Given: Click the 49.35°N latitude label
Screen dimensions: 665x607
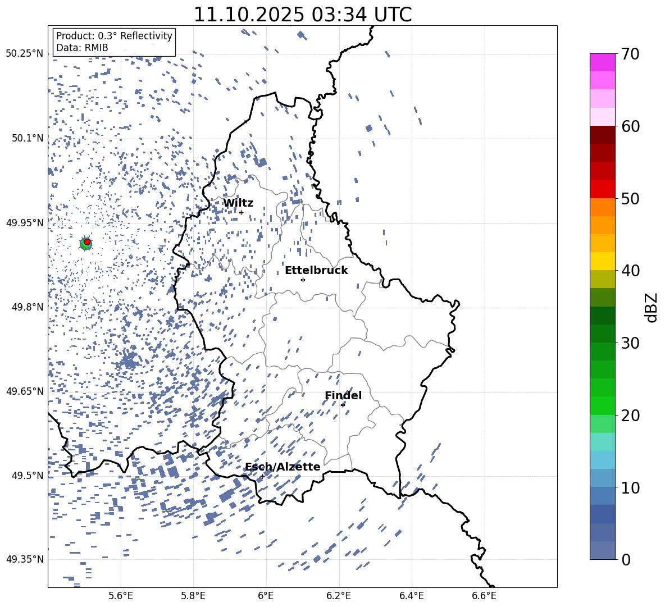Looking at the screenshot, I should 25,559.
